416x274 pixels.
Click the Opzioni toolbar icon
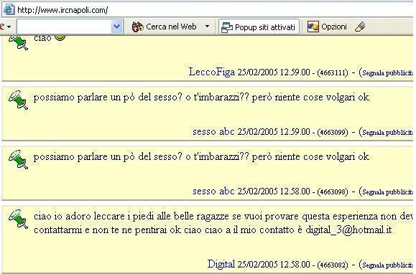pos(313,27)
